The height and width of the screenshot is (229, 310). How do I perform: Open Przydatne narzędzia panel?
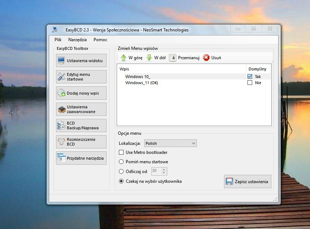(x=81, y=158)
